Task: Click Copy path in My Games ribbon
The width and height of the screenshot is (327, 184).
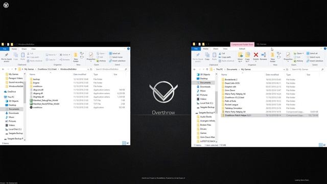Action: pyautogui.click(x=225, y=57)
